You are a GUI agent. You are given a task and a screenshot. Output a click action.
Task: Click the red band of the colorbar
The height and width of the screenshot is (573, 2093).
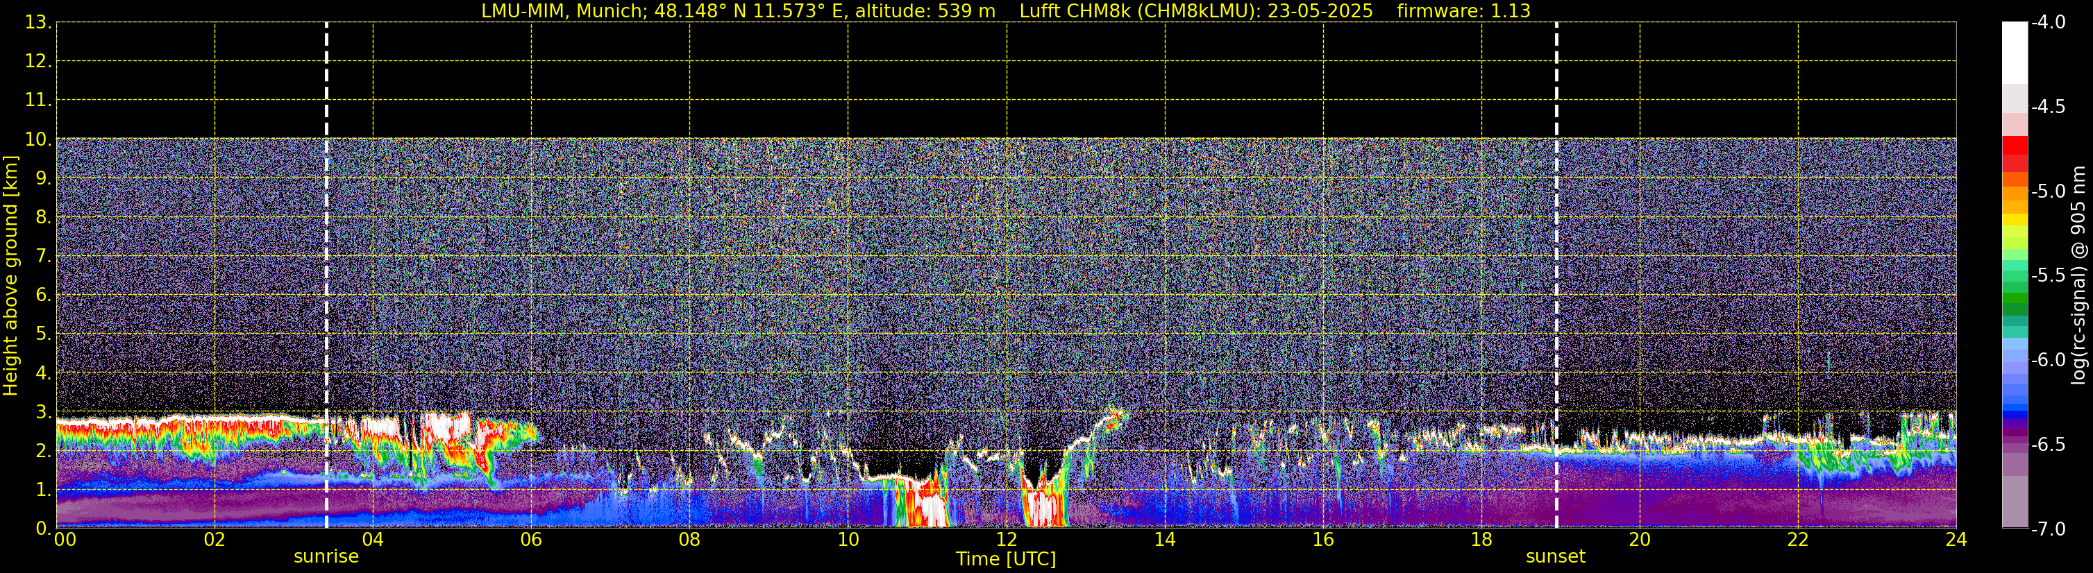tap(2014, 154)
